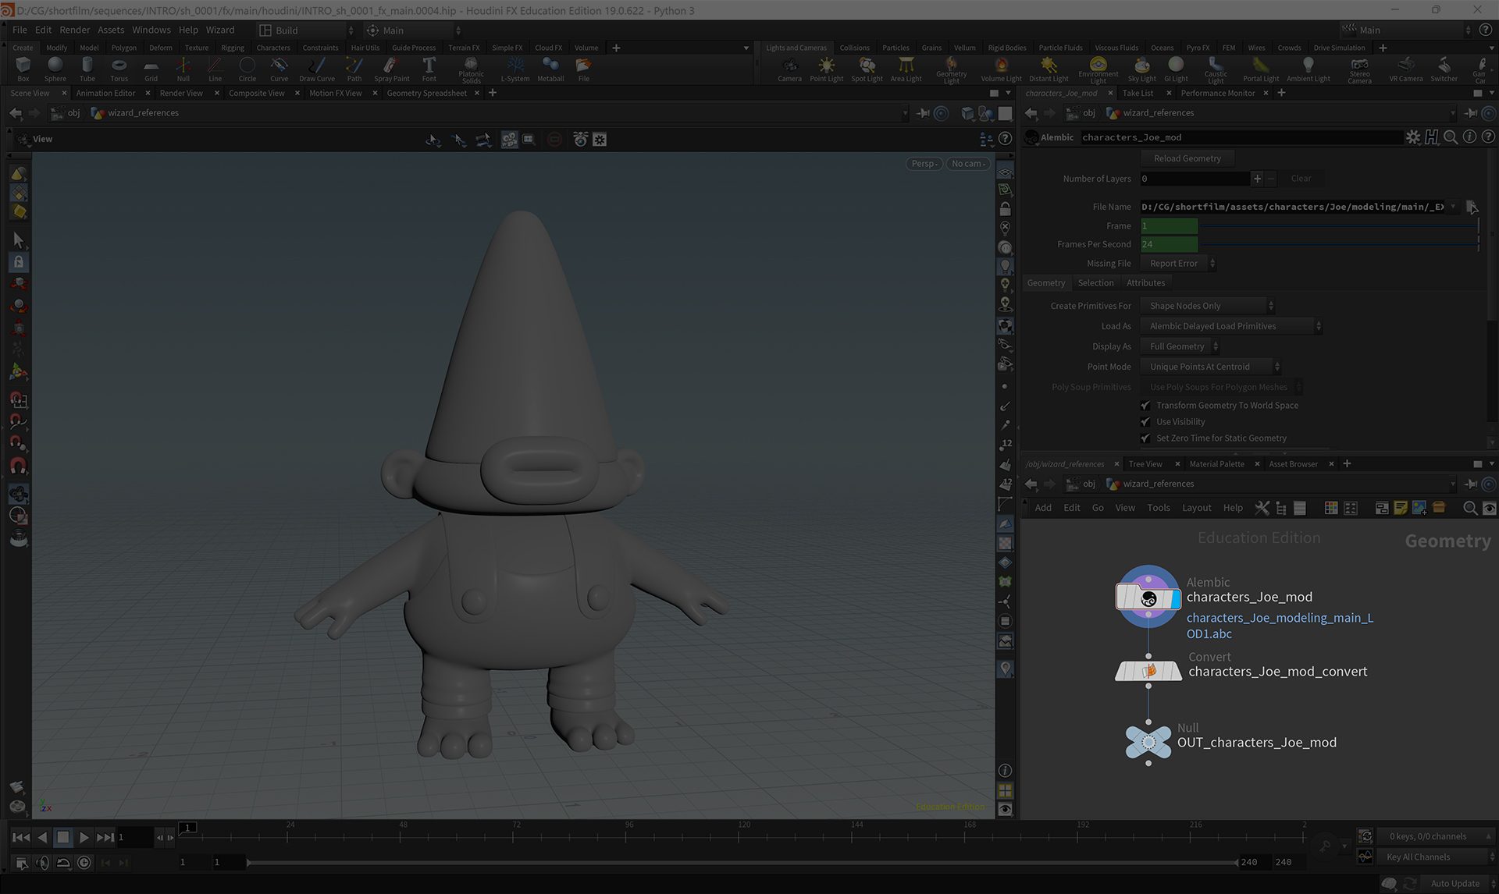This screenshot has width=1499, height=894.
Task: Click the Alembic node icon in the network
Action: [x=1147, y=598]
